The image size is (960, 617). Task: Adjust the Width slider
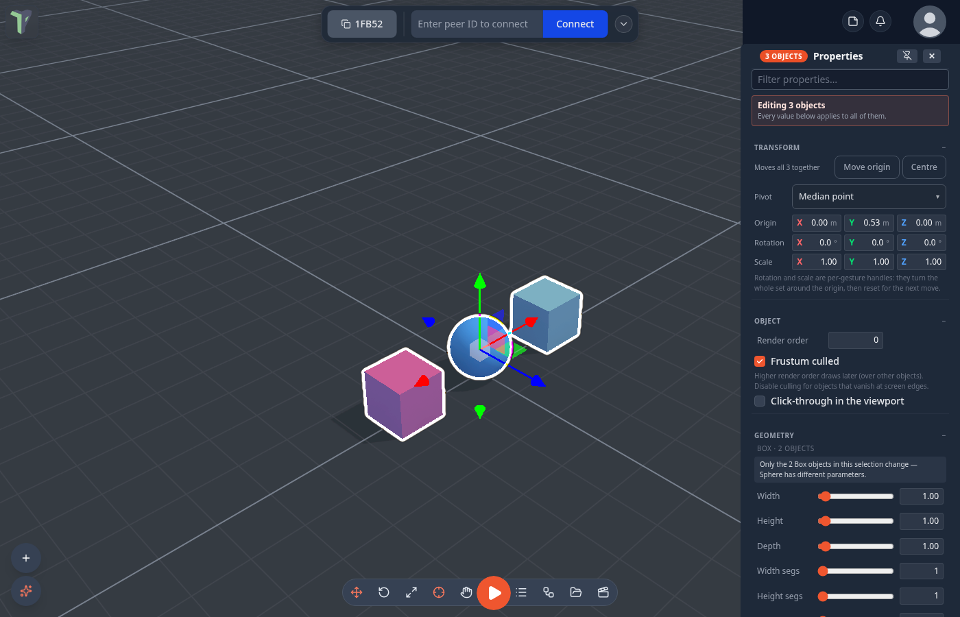[856, 496]
